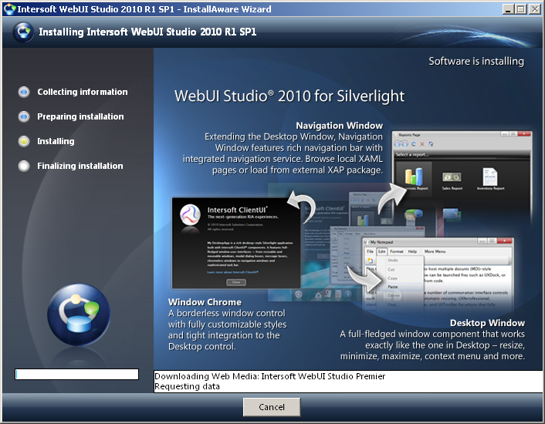Image resolution: width=545 pixels, height=424 pixels.
Task: Click the 'Installing' step label
Action: [x=56, y=141]
